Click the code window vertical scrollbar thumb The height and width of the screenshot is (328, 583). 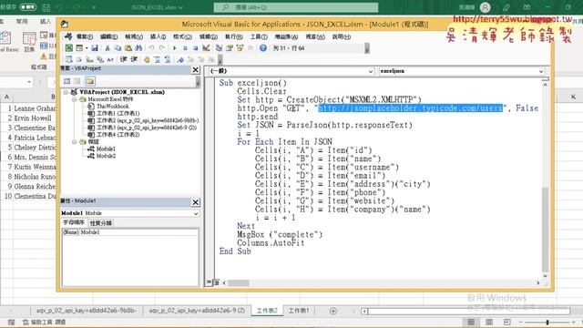(x=545, y=229)
